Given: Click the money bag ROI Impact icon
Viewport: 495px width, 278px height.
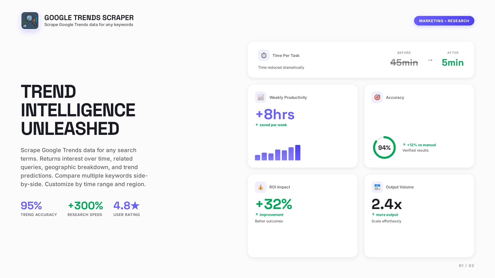Looking at the screenshot, I should [260, 187].
